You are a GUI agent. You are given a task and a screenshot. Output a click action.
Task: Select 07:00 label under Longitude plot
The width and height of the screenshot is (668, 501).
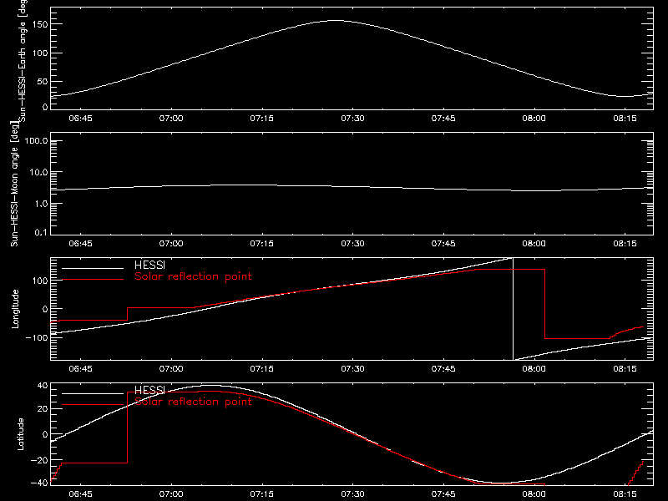coord(171,369)
